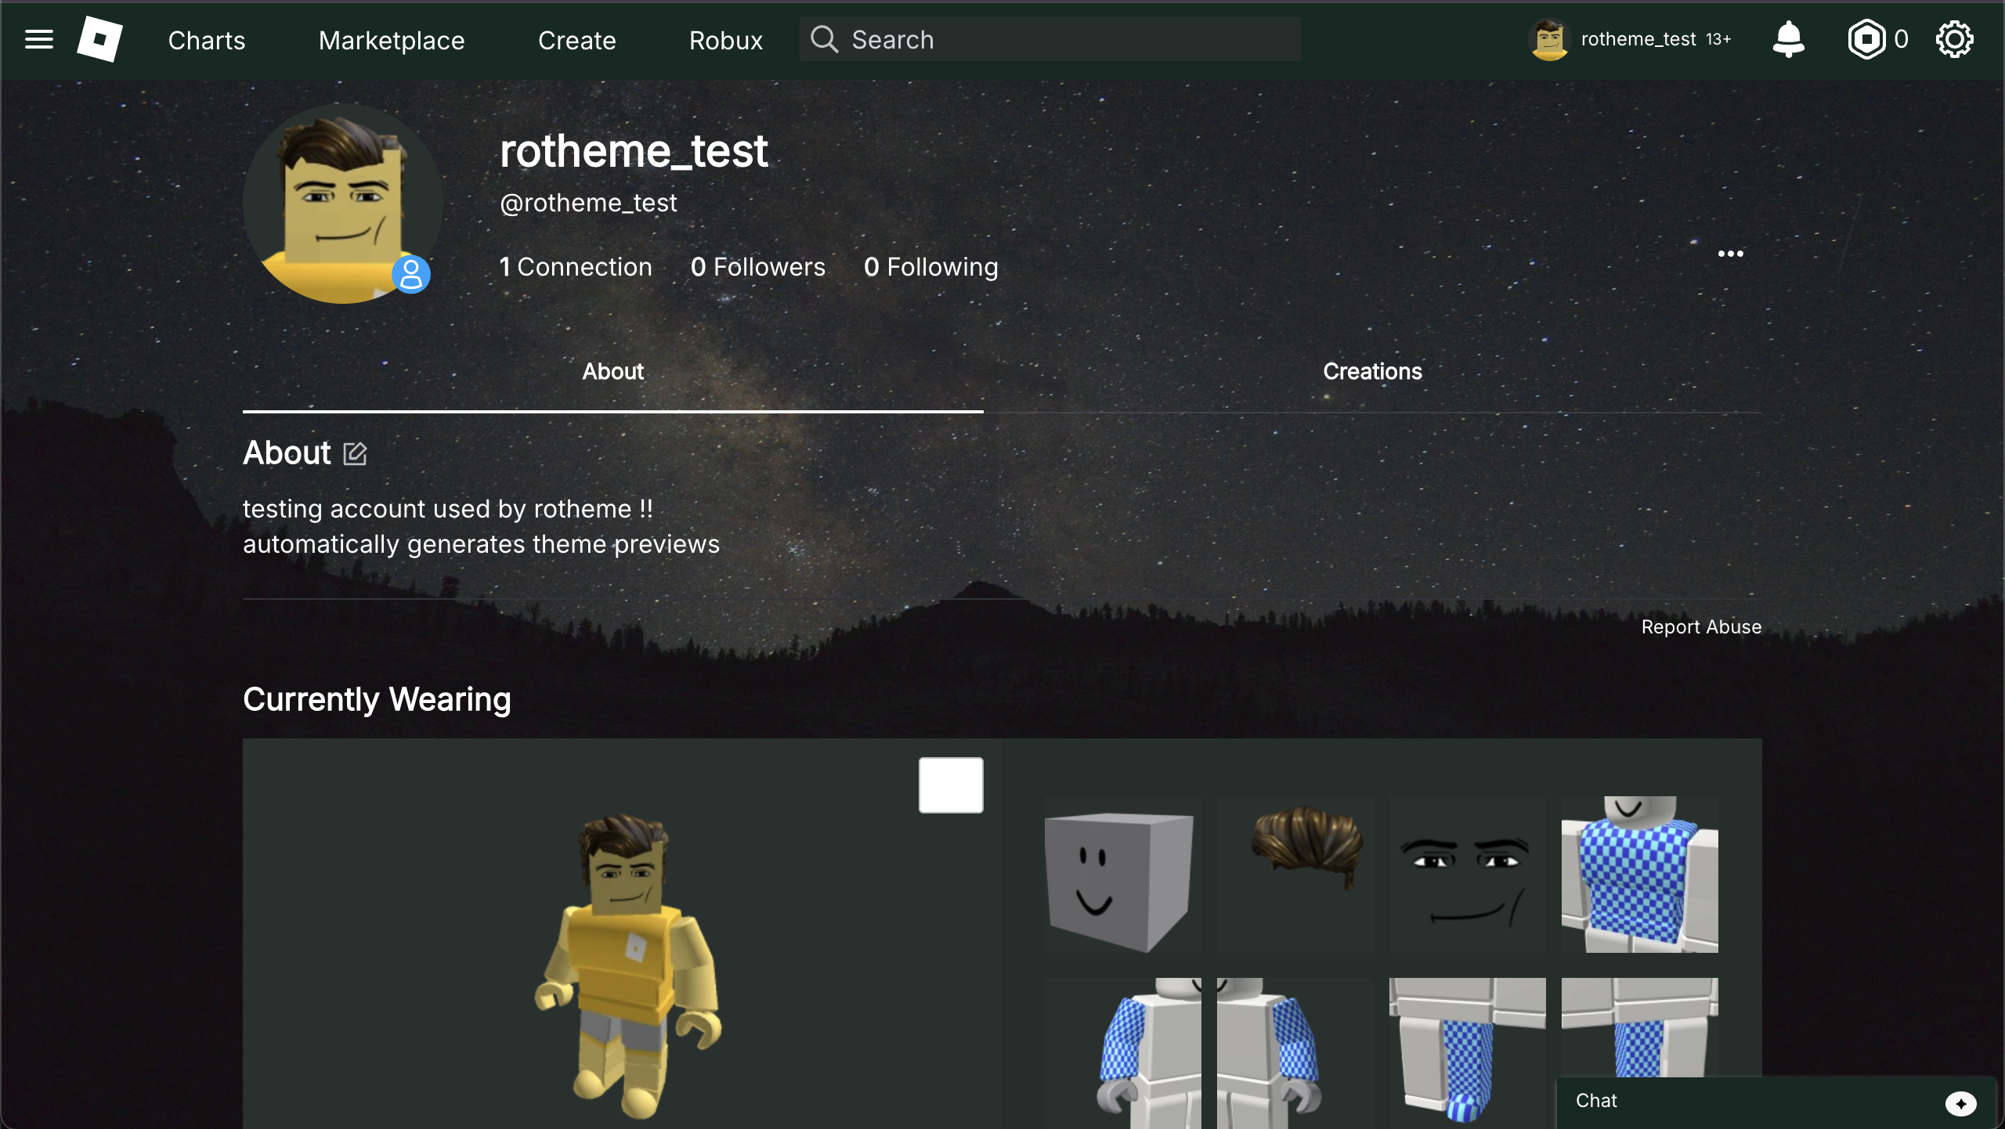View the 0 Followers link
Image resolution: width=2005 pixels, height=1129 pixels.
click(x=758, y=267)
